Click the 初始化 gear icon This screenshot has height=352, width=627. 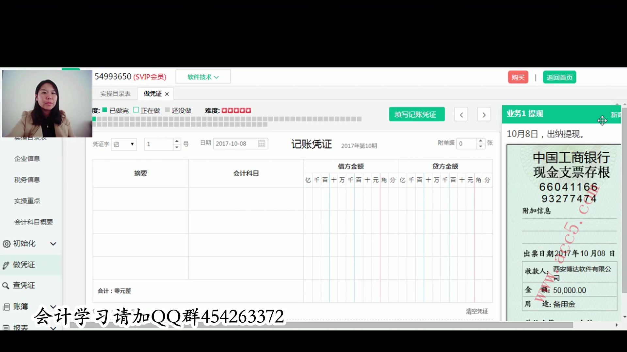(6, 244)
